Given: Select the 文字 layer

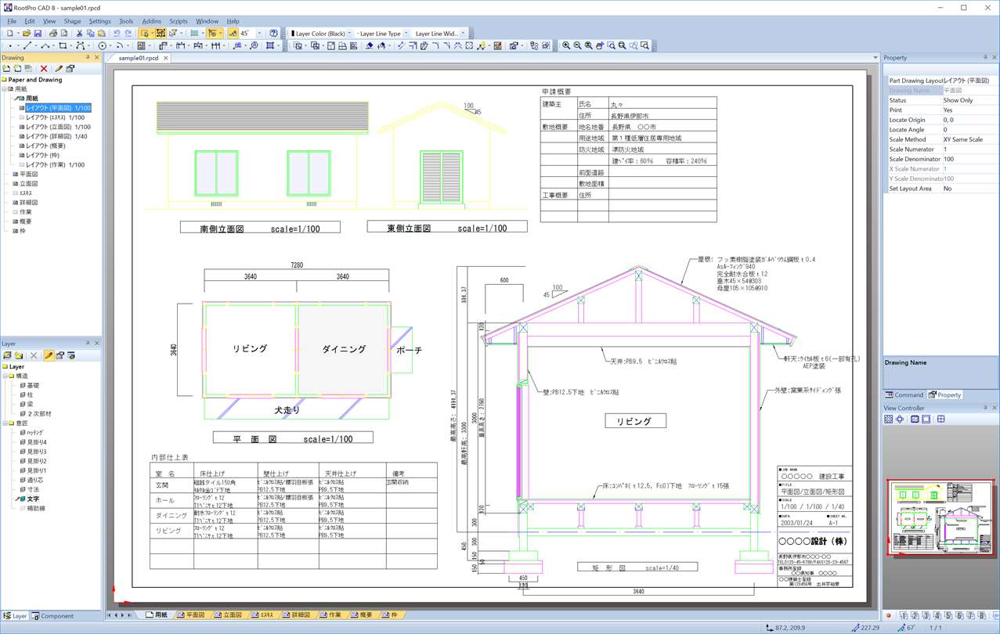Looking at the screenshot, I should click(x=32, y=499).
